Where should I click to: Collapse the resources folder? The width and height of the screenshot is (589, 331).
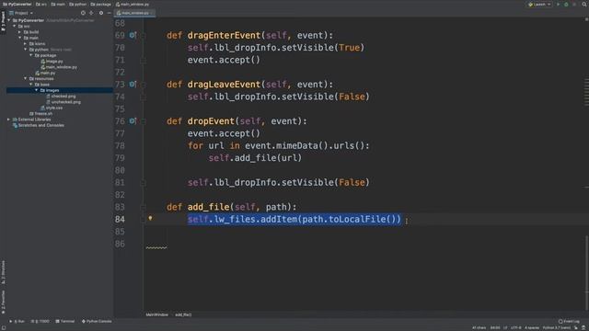coord(26,78)
